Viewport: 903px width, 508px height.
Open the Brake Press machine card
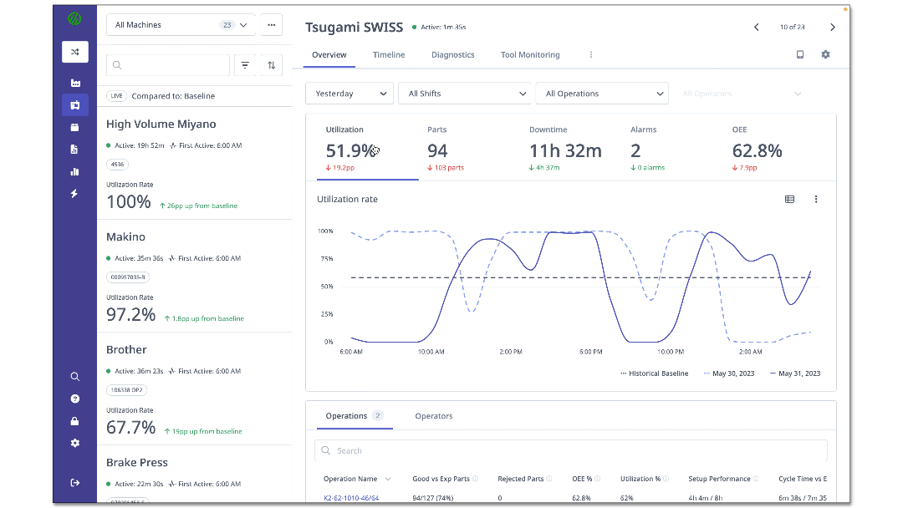[195, 475]
